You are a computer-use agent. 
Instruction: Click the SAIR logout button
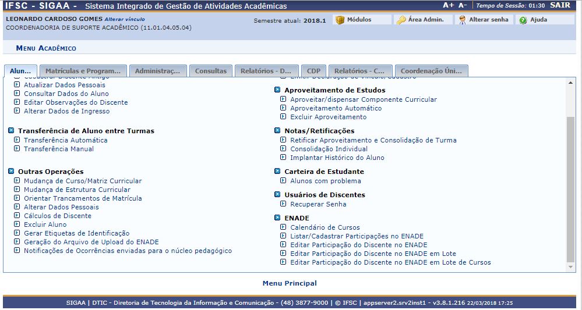tap(559, 5)
